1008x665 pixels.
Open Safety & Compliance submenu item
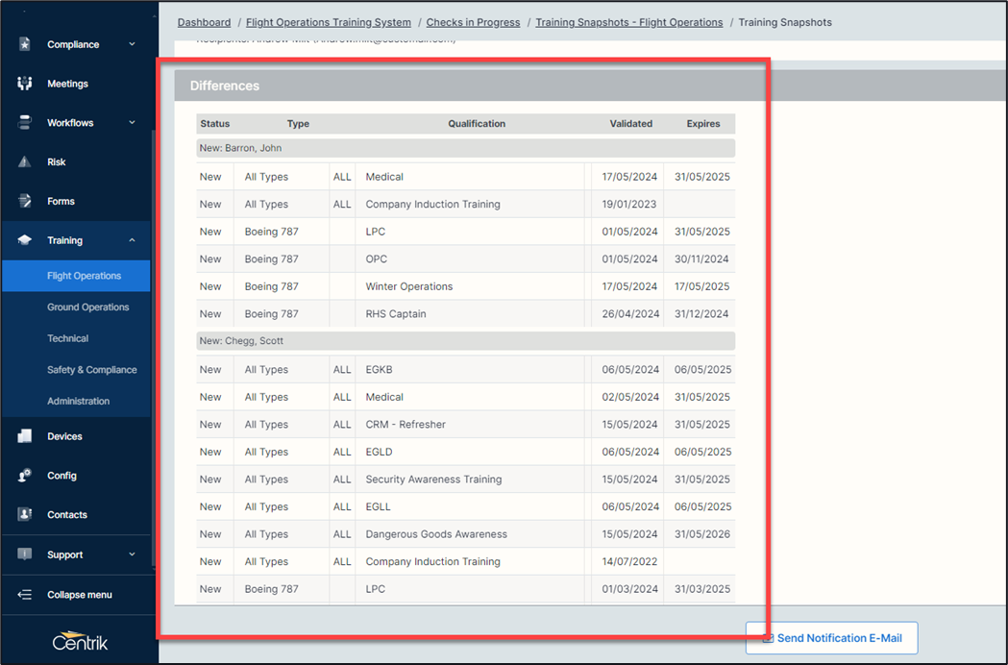tap(91, 370)
